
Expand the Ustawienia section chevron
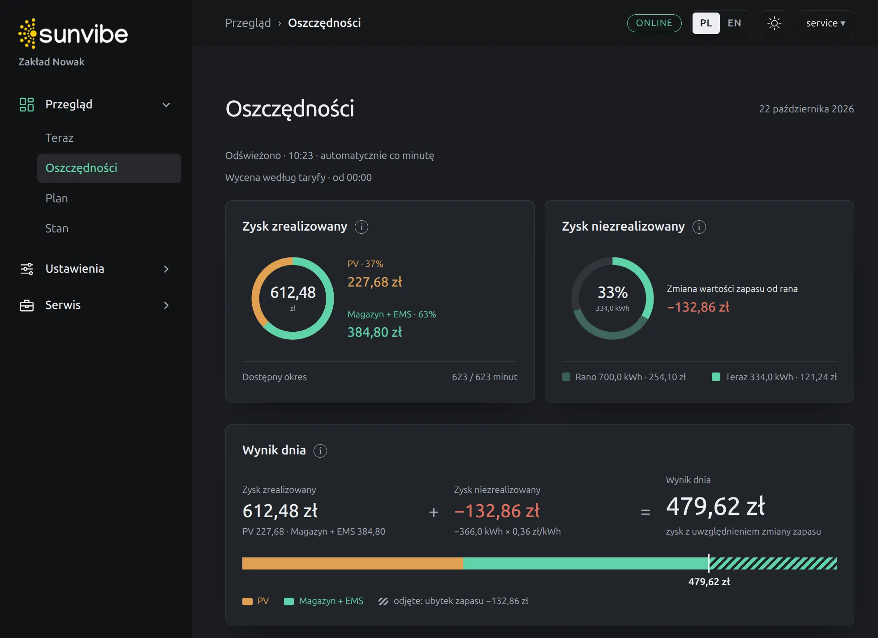click(x=166, y=269)
